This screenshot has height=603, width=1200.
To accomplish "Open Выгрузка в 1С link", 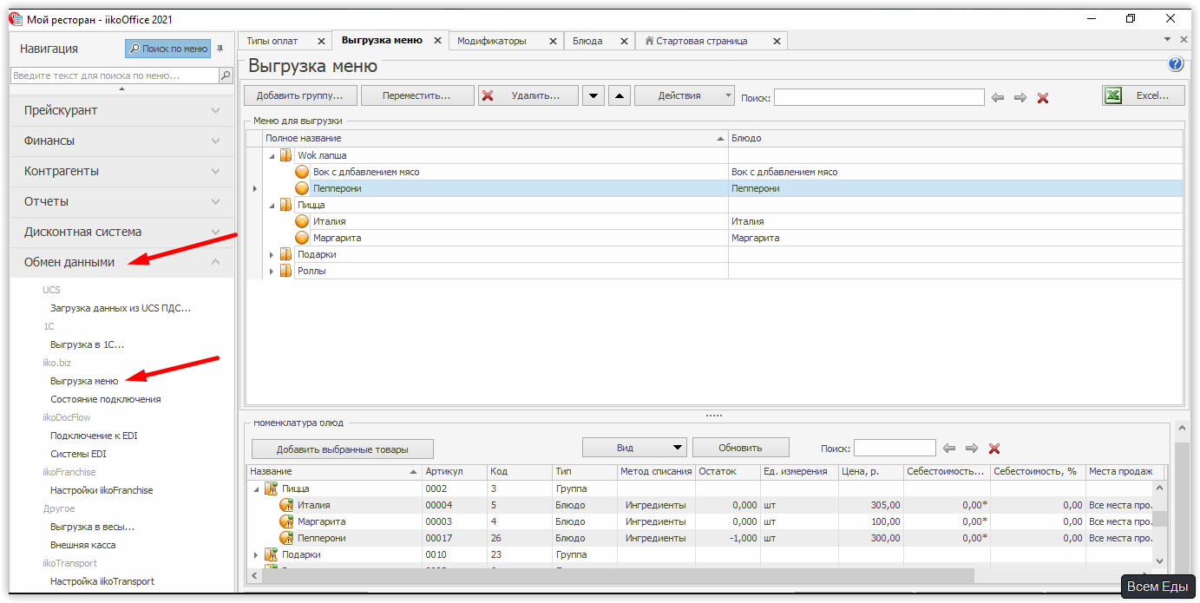I will [x=87, y=344].
